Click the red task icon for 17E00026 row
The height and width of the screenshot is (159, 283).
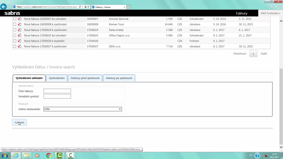point(19,41)
